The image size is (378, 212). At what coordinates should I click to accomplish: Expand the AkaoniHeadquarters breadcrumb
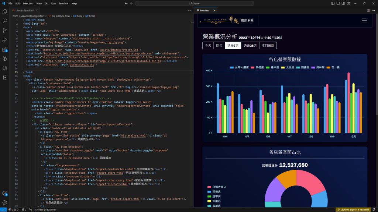(x=33, y=16)
